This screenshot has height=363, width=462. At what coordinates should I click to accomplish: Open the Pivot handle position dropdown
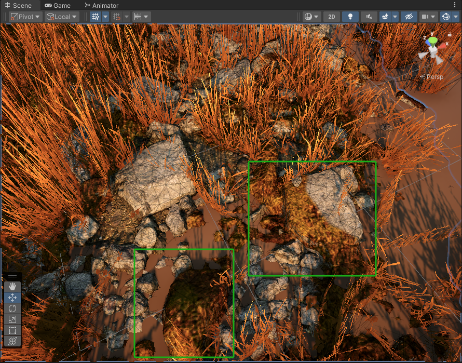tap(25, 17)
